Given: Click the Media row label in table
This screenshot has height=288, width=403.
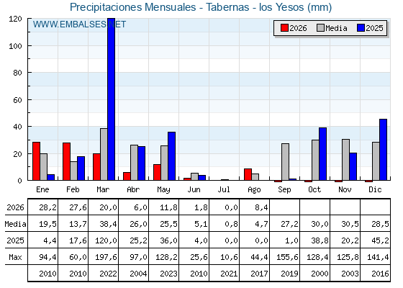Looking at the screenshot, I should click(15, 224).
